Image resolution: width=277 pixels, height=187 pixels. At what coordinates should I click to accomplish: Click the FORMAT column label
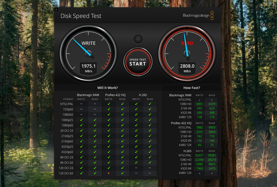pyautogui.click(x=68, y=99)
